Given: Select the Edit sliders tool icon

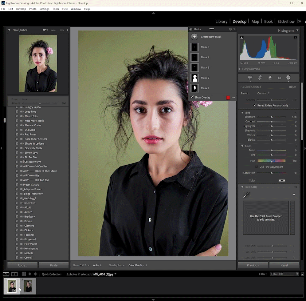Looking at the screenshot, I should [x=250, y=78].
